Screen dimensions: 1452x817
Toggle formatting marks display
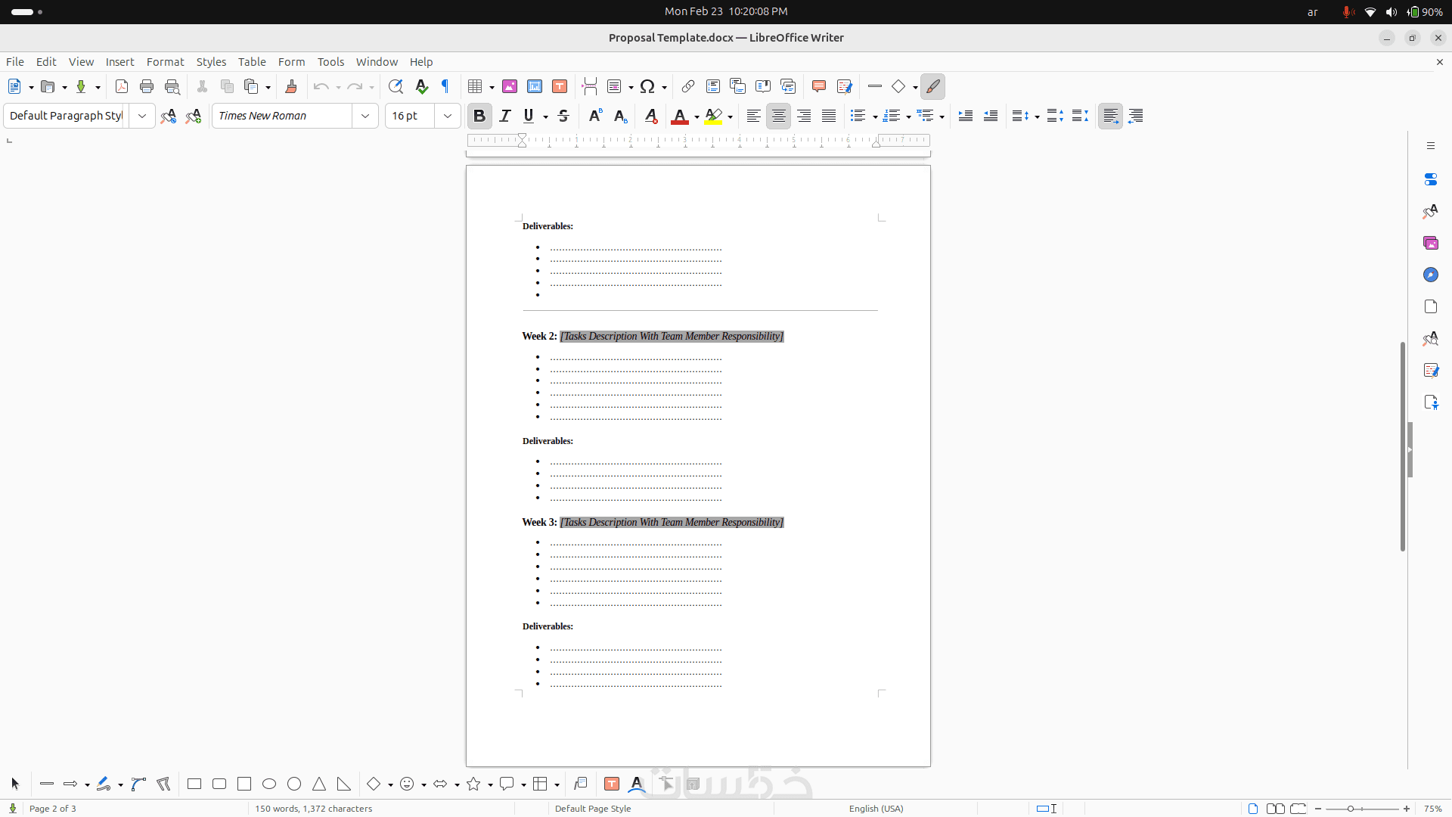(x=445, y=86)
